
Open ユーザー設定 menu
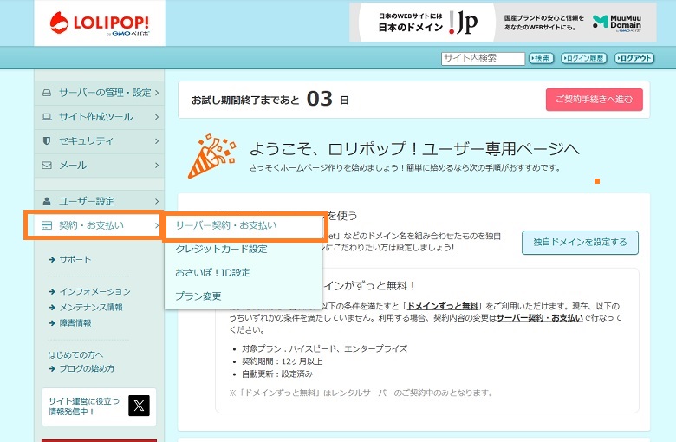click(99, 201)
